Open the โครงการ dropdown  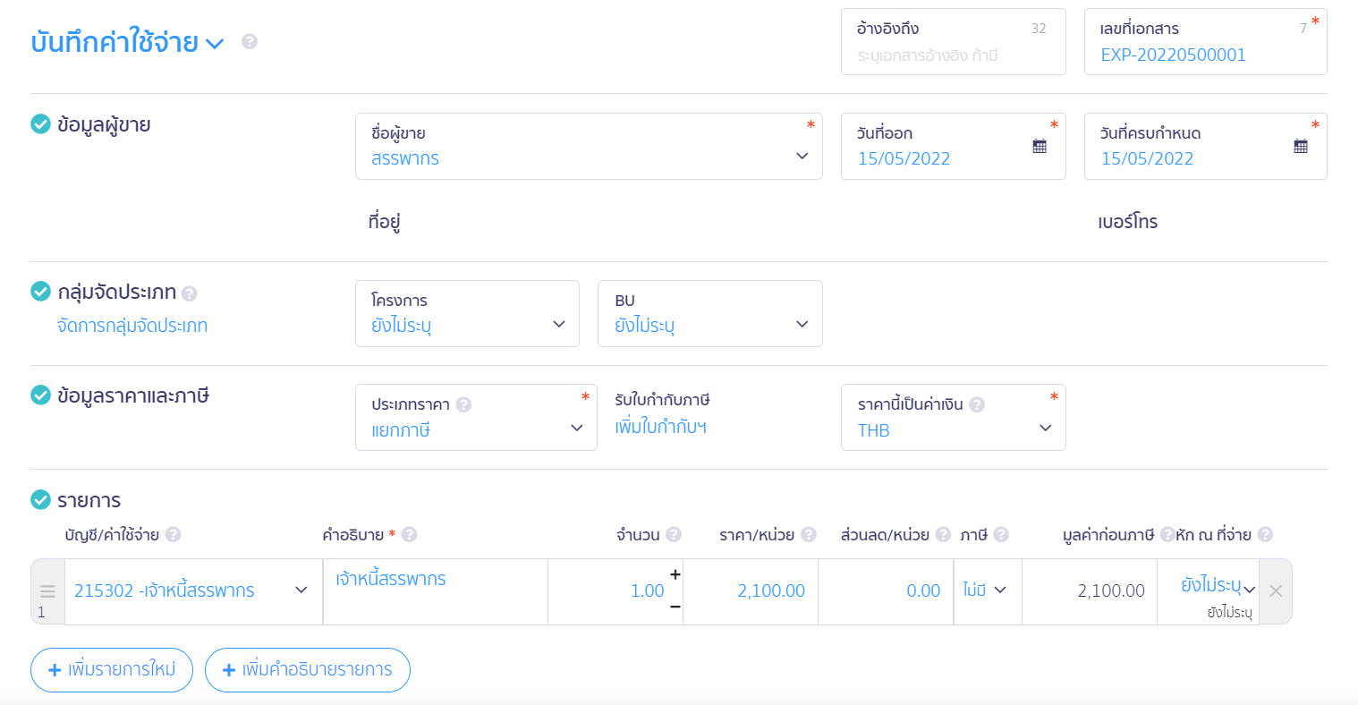point(467,313)
